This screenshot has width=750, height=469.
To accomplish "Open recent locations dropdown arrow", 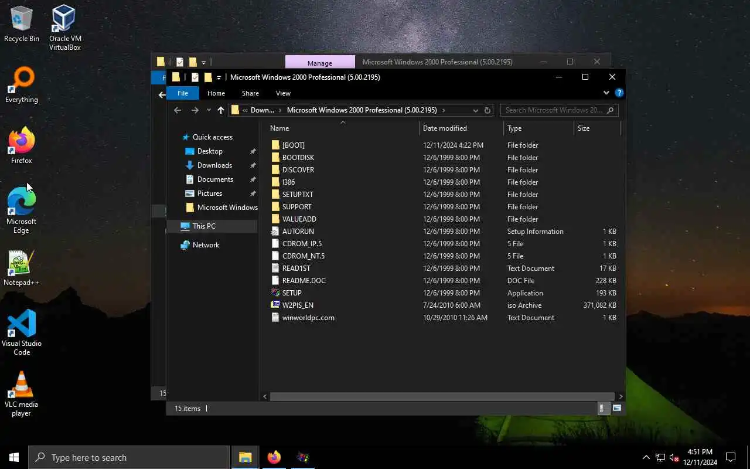I will pyautogui.click(x=209, y=110).
